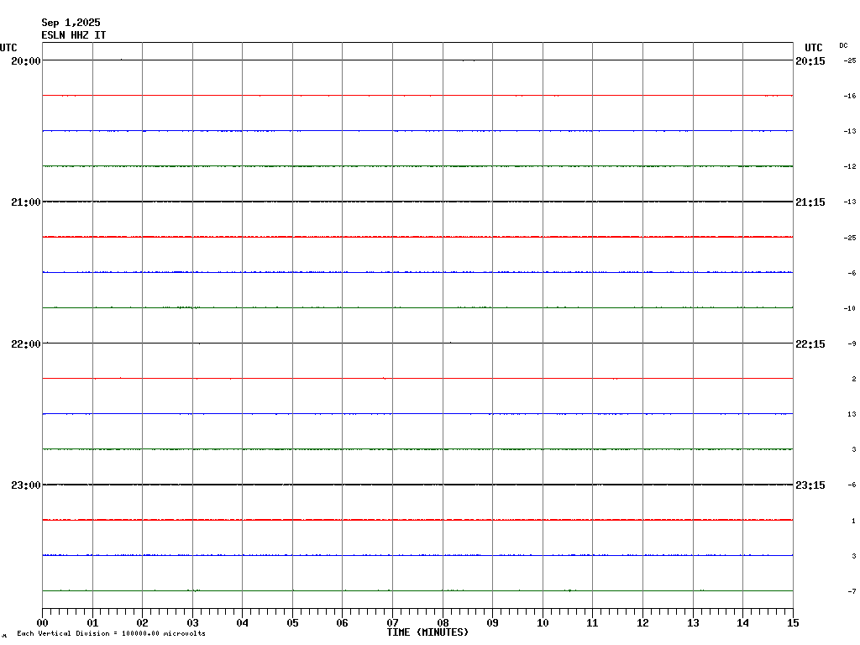Select the "-7" DC offset value
The image size is (860, 645).
click(x=852, y=591)
